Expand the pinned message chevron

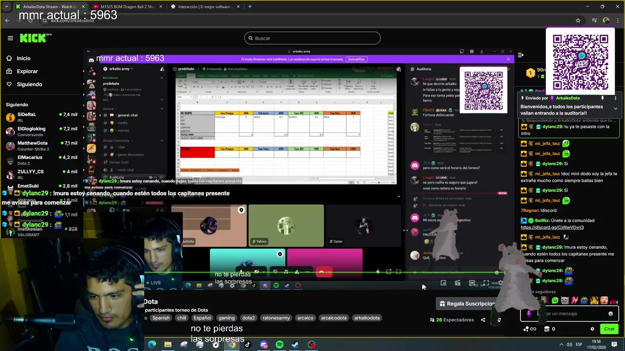click(x=615, y=108)
